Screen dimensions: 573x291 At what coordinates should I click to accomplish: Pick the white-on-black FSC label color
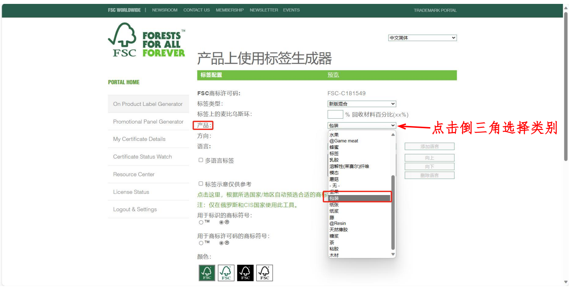tap(245, 273)
